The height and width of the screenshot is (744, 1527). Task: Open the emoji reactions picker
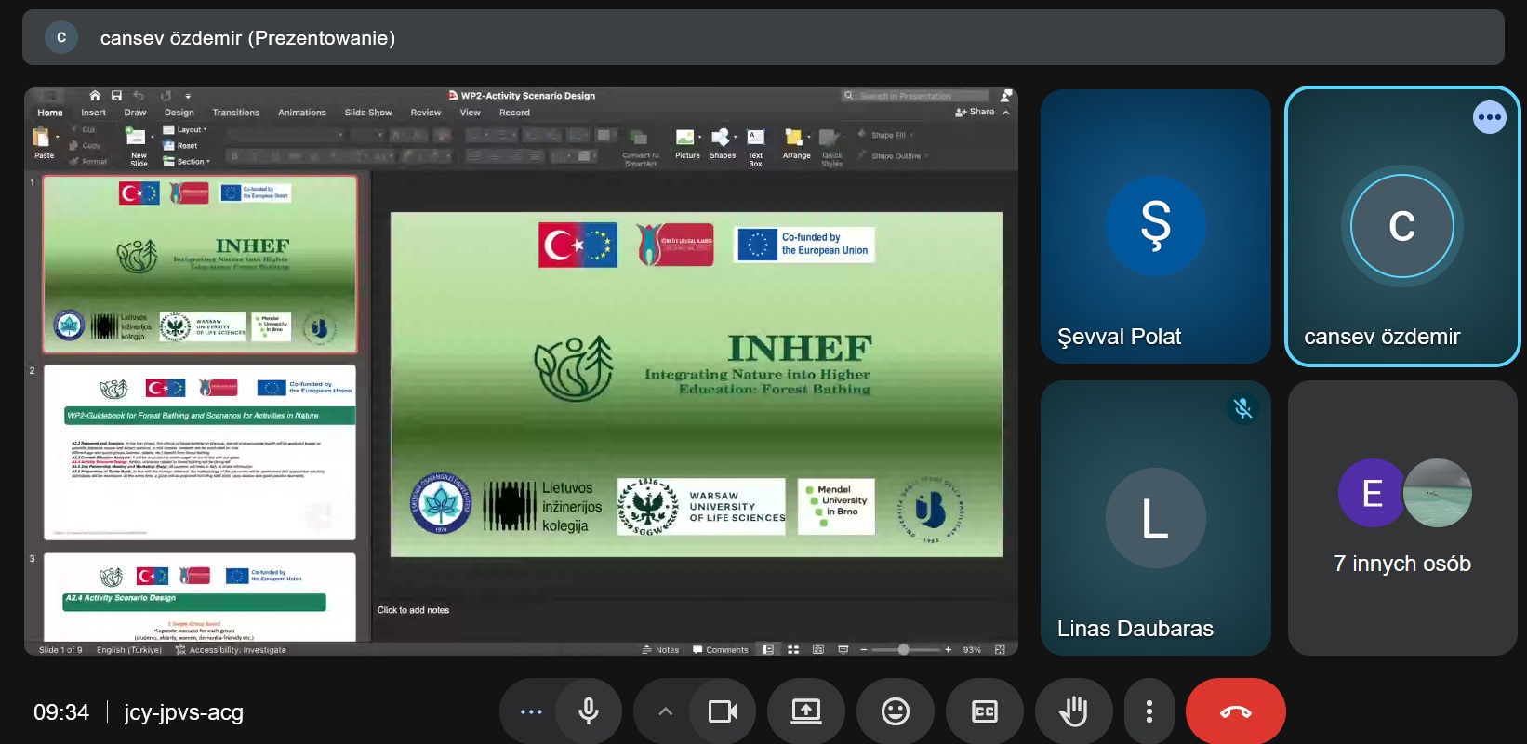point(895,712)
